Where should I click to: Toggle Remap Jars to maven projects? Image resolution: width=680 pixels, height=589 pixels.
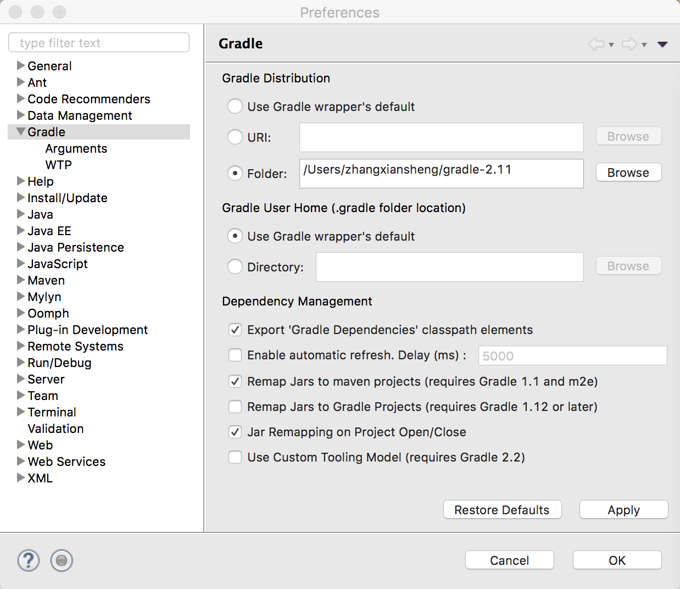235,381
